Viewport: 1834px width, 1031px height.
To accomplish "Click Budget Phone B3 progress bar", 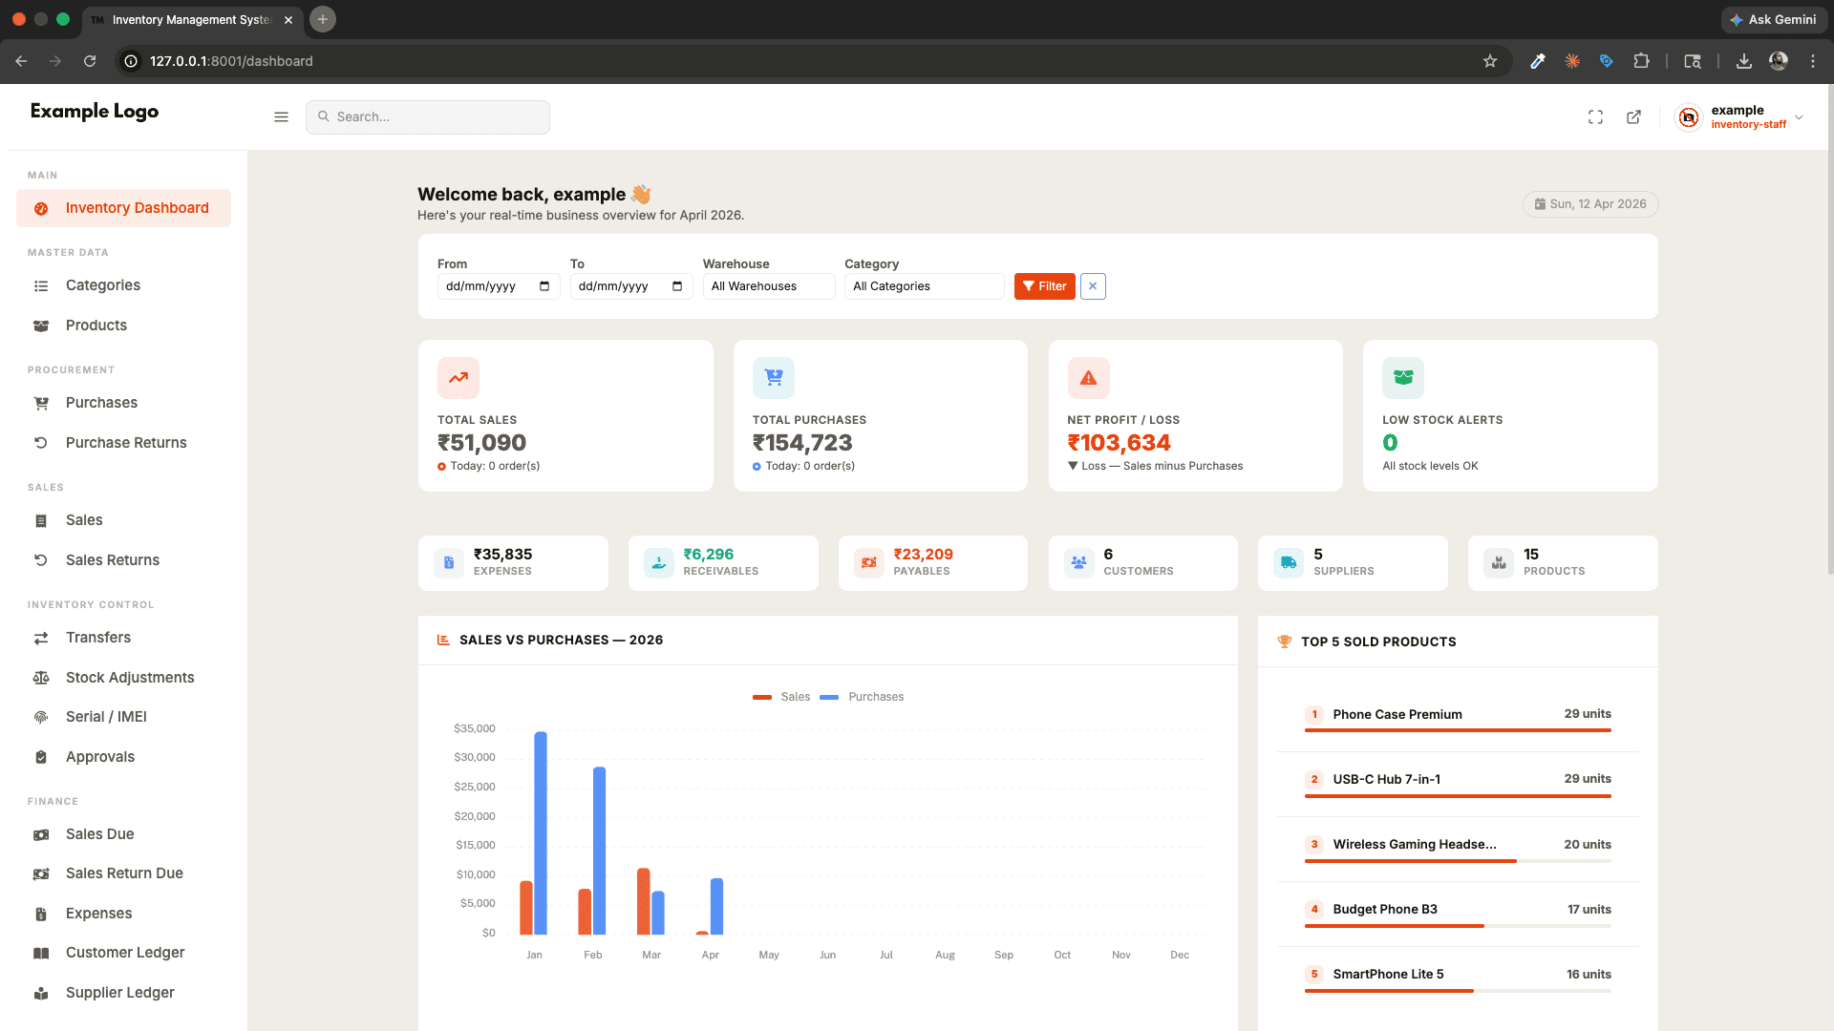I will (x=1458, y=926).
